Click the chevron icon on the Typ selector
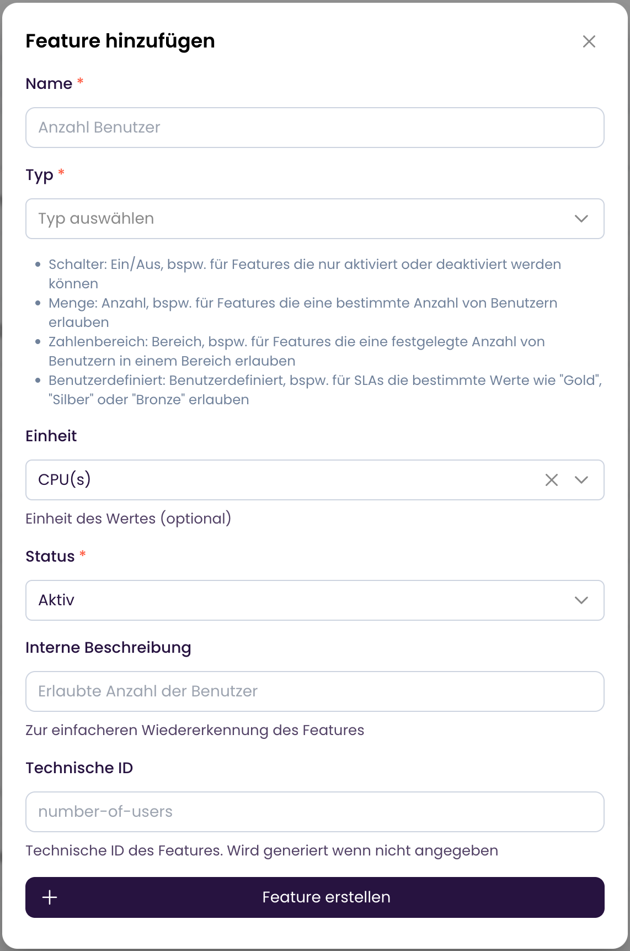630x951 pixels. pos(581,219)
